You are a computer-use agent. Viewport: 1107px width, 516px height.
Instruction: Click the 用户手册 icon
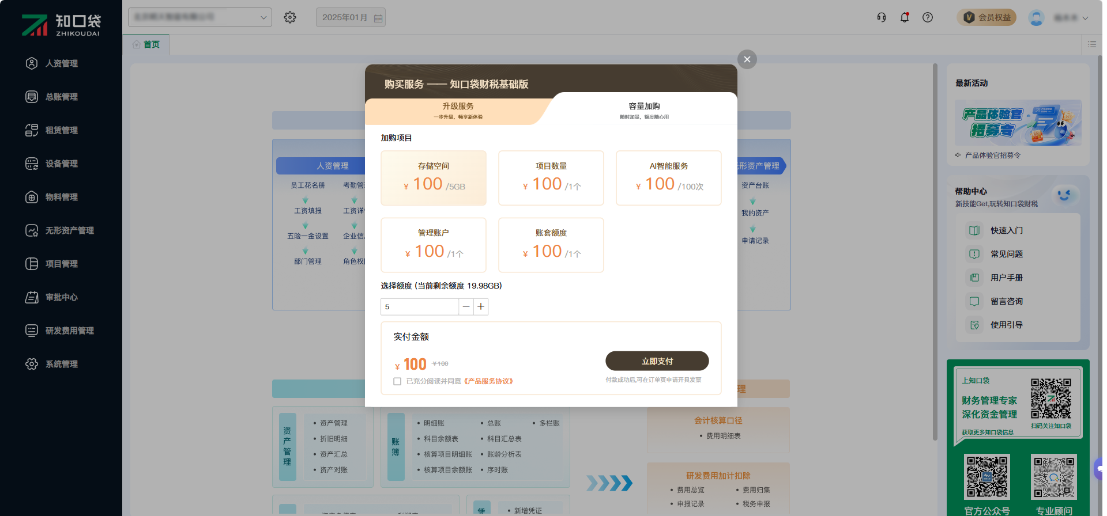pos(974,278)
